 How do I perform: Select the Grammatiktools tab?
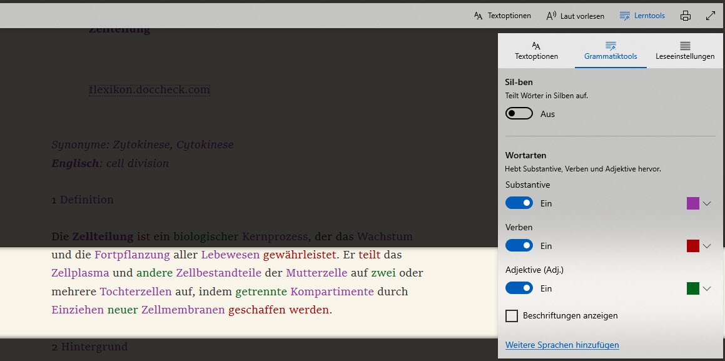click(611, 51)
